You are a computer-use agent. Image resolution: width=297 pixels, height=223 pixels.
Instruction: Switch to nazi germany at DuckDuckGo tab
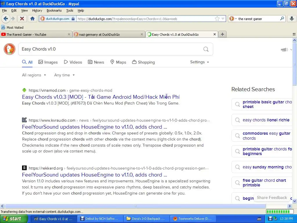click(x=108, y=35)
